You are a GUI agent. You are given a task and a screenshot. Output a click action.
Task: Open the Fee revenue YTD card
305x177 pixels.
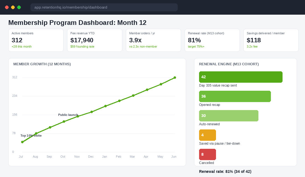[x=95, y=40]
